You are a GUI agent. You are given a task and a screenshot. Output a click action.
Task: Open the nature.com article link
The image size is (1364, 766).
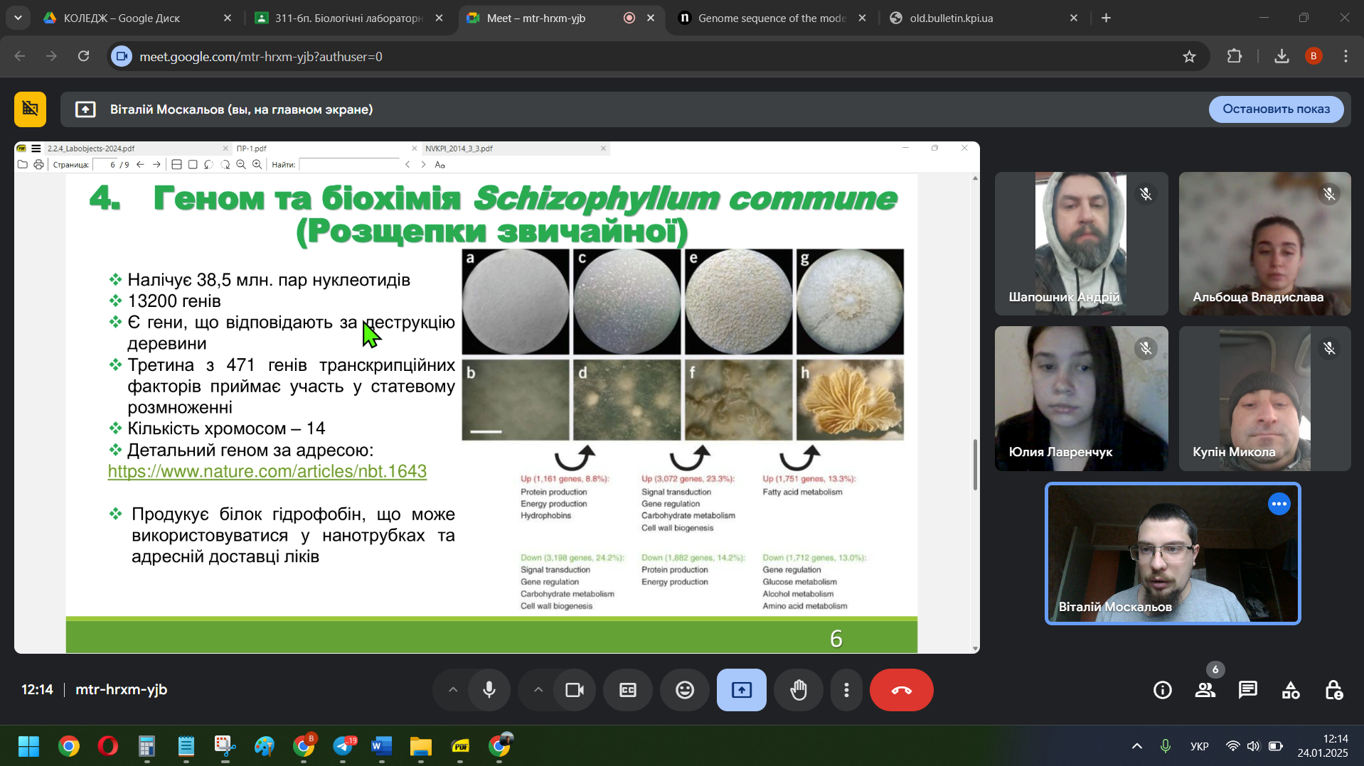coord(267,471)
